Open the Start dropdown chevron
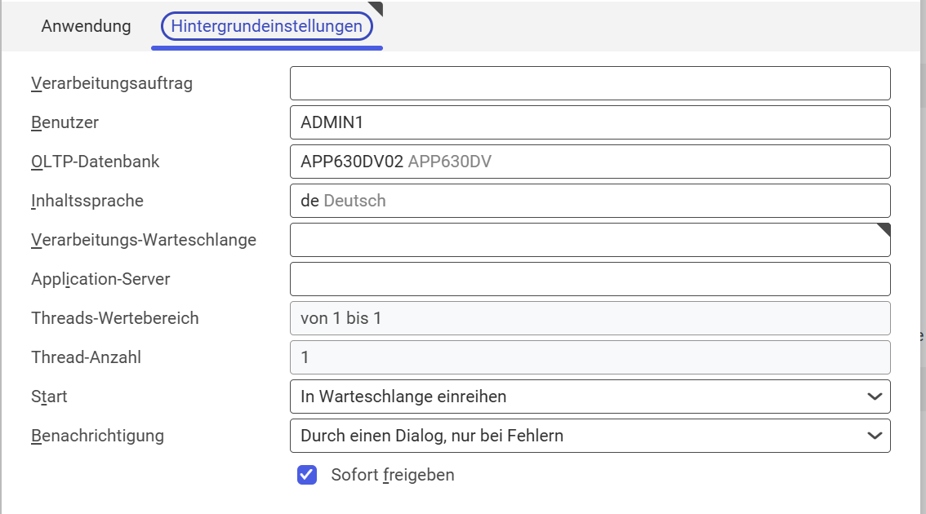This screenshot has height=514, width=926. [875, 397]
